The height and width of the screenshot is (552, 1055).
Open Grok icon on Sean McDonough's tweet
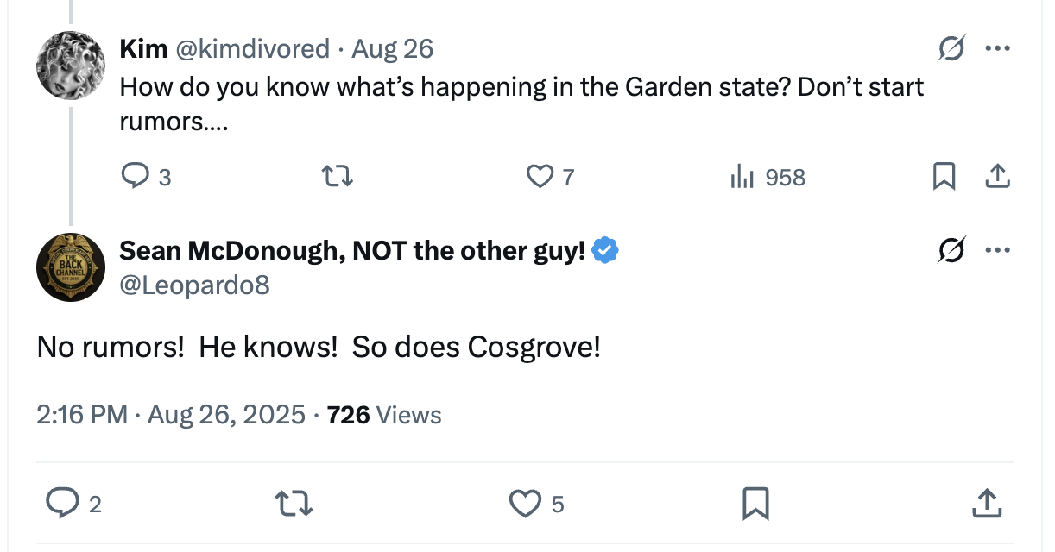(x=952, y=251)
